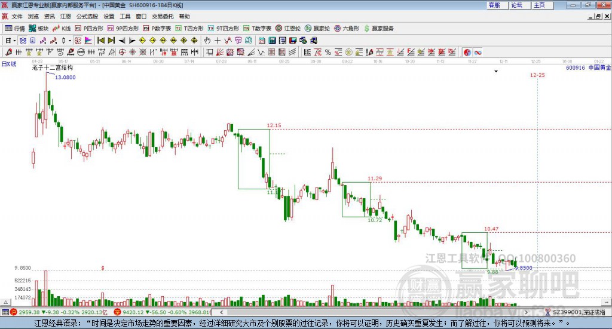Open the calculator icon in toolbar
612x329 pixels.
click(x=272, y=41)
